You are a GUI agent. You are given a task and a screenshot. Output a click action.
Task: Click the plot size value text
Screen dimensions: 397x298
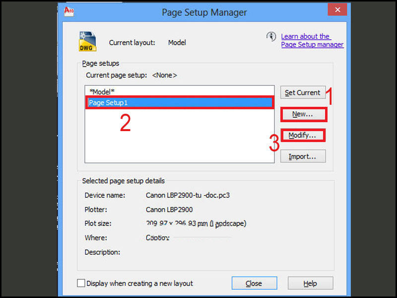pos(196,223)
